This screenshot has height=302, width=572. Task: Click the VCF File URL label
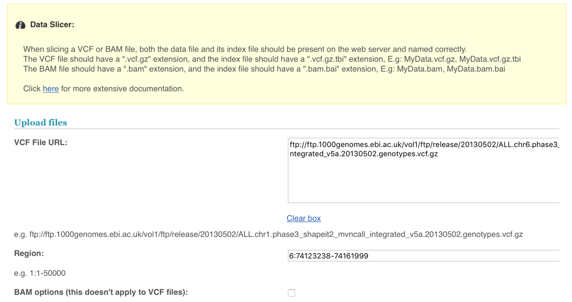point(41,143)
